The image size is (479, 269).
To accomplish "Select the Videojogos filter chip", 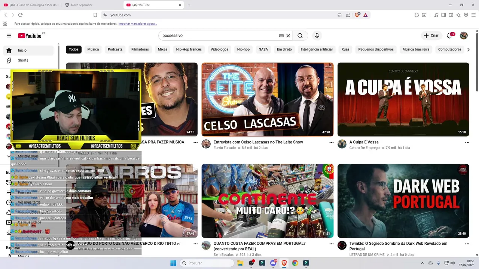I will tap(219, 49).
